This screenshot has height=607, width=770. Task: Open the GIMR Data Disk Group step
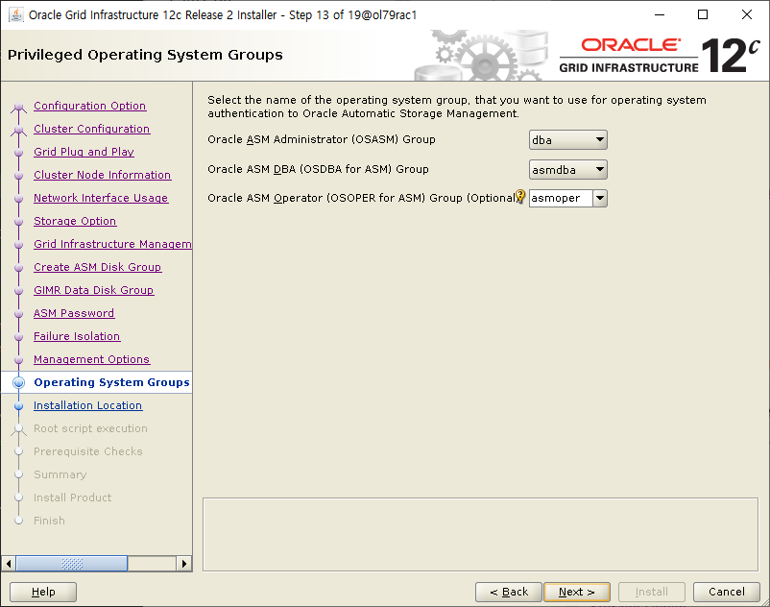[x=94, y=290]
